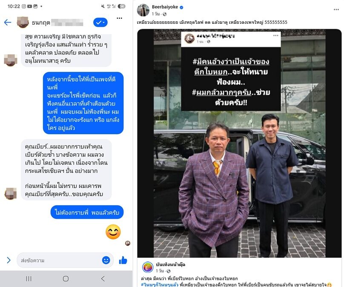Tap the Android home button
This screenshot has width=344, height=287.
pos(66,278)
